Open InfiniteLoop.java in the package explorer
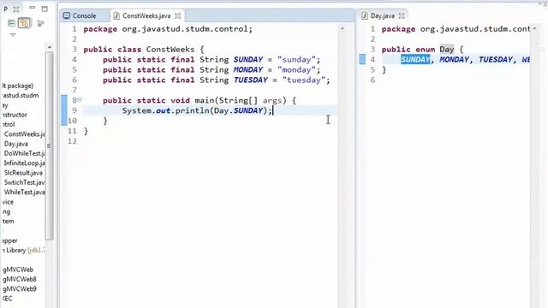This screenshot has height=308, width=548. tap(24, 163)
